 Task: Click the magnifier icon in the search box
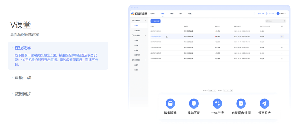tap(285, 21)
